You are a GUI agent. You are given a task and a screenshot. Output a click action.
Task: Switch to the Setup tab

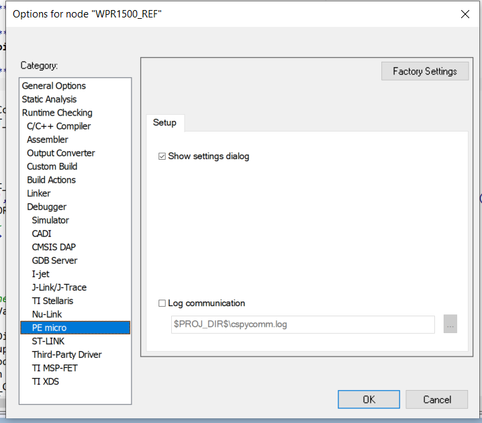tap(164, 123)
